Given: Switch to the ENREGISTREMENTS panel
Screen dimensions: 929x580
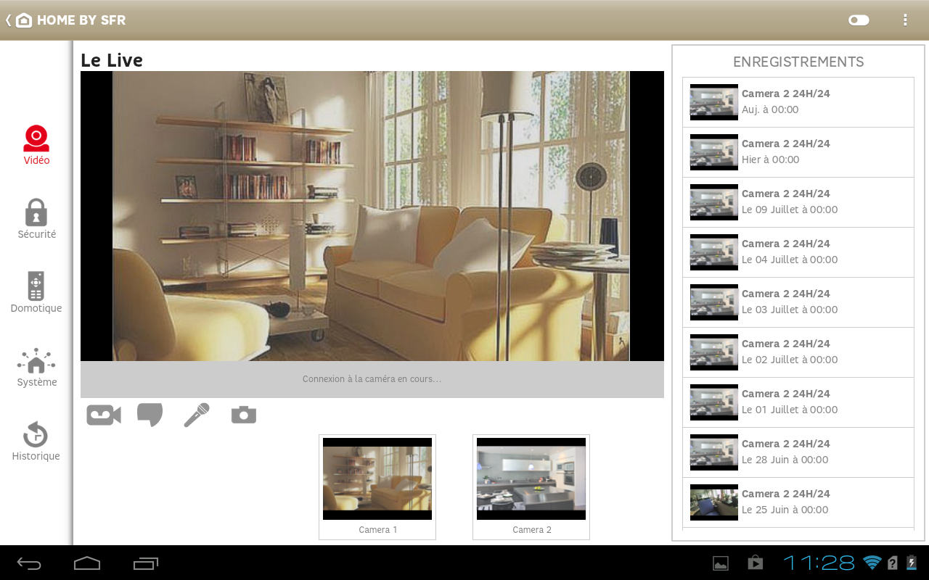Looking at the screenshot, I should pyautogui.click(x=798, y=62).
